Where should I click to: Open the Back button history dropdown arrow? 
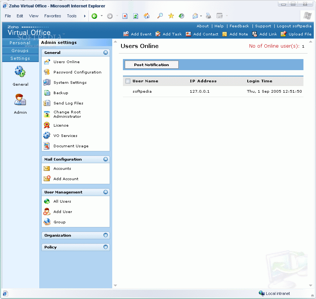(x=102, y=16)
